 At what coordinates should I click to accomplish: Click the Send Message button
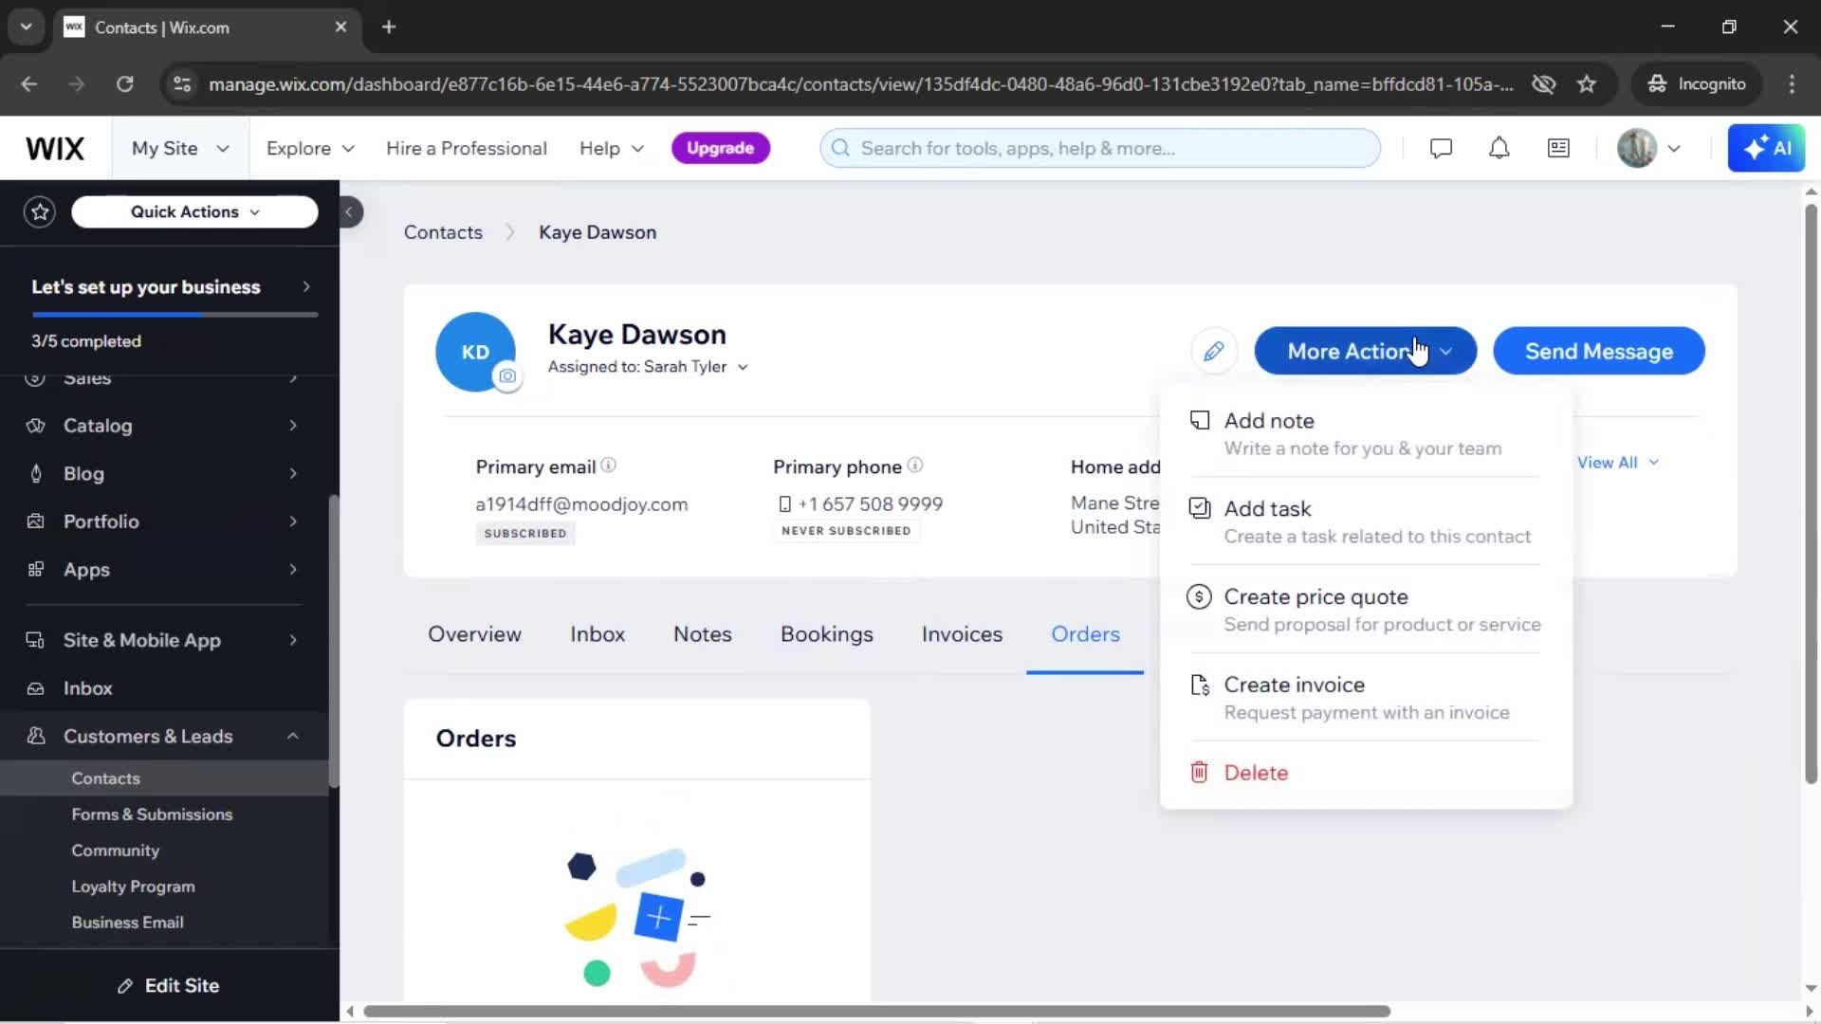[1599, 352]
